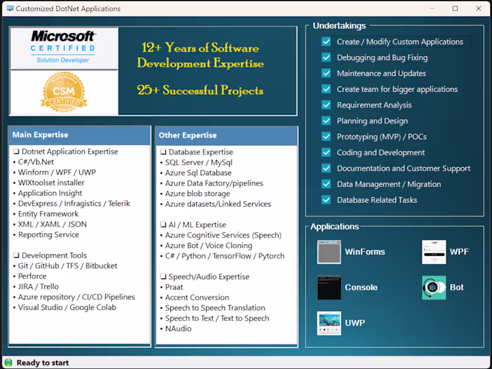This screenshot has height=369, width=492.
Task: Click the Console label in Applications
Action: [361, 287]
